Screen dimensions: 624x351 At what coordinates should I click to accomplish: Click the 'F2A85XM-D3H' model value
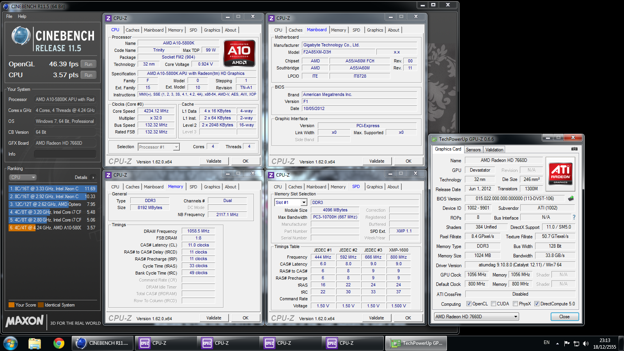(x=339, y=52)
